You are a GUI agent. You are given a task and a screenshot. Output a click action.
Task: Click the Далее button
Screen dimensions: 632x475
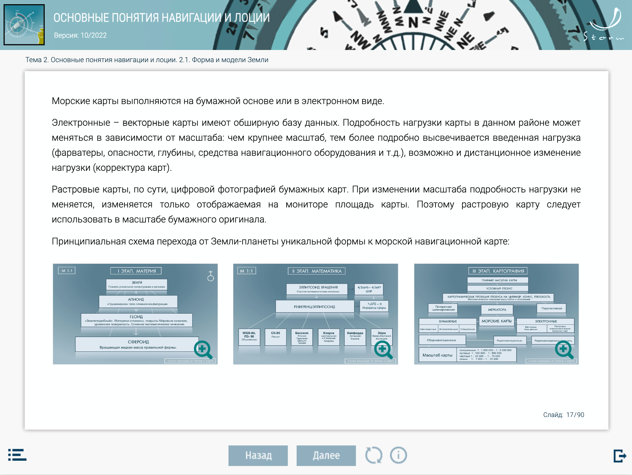(x=326, y=455)
